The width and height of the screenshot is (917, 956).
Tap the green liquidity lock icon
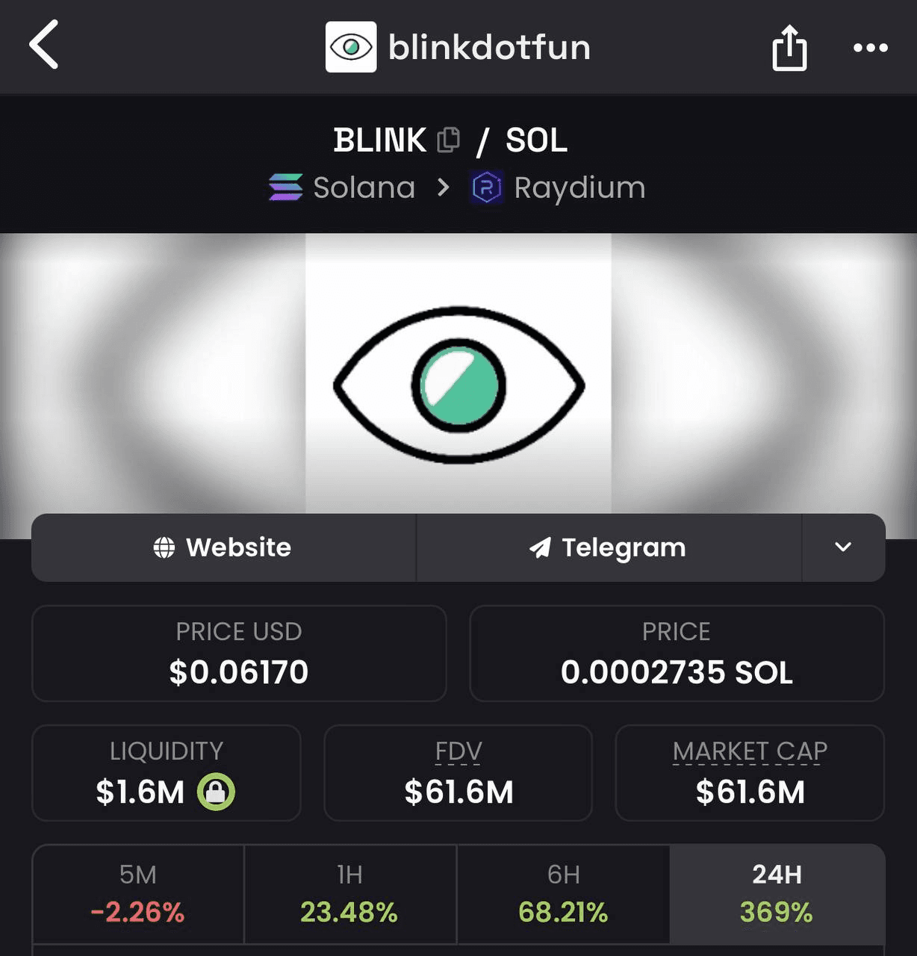pyautogui.click(x=216, y=792)
